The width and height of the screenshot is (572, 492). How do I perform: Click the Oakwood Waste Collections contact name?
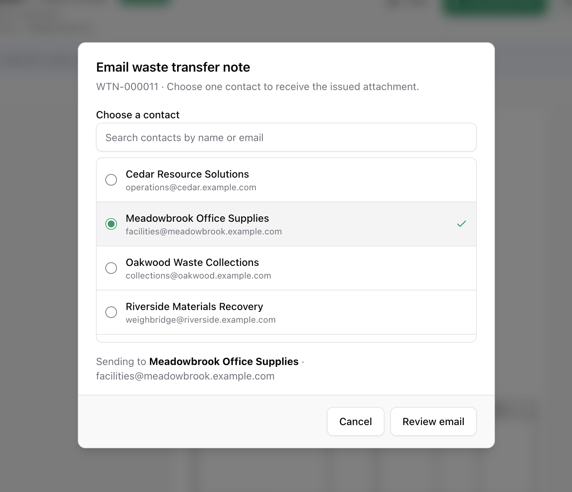pos(192,262)
